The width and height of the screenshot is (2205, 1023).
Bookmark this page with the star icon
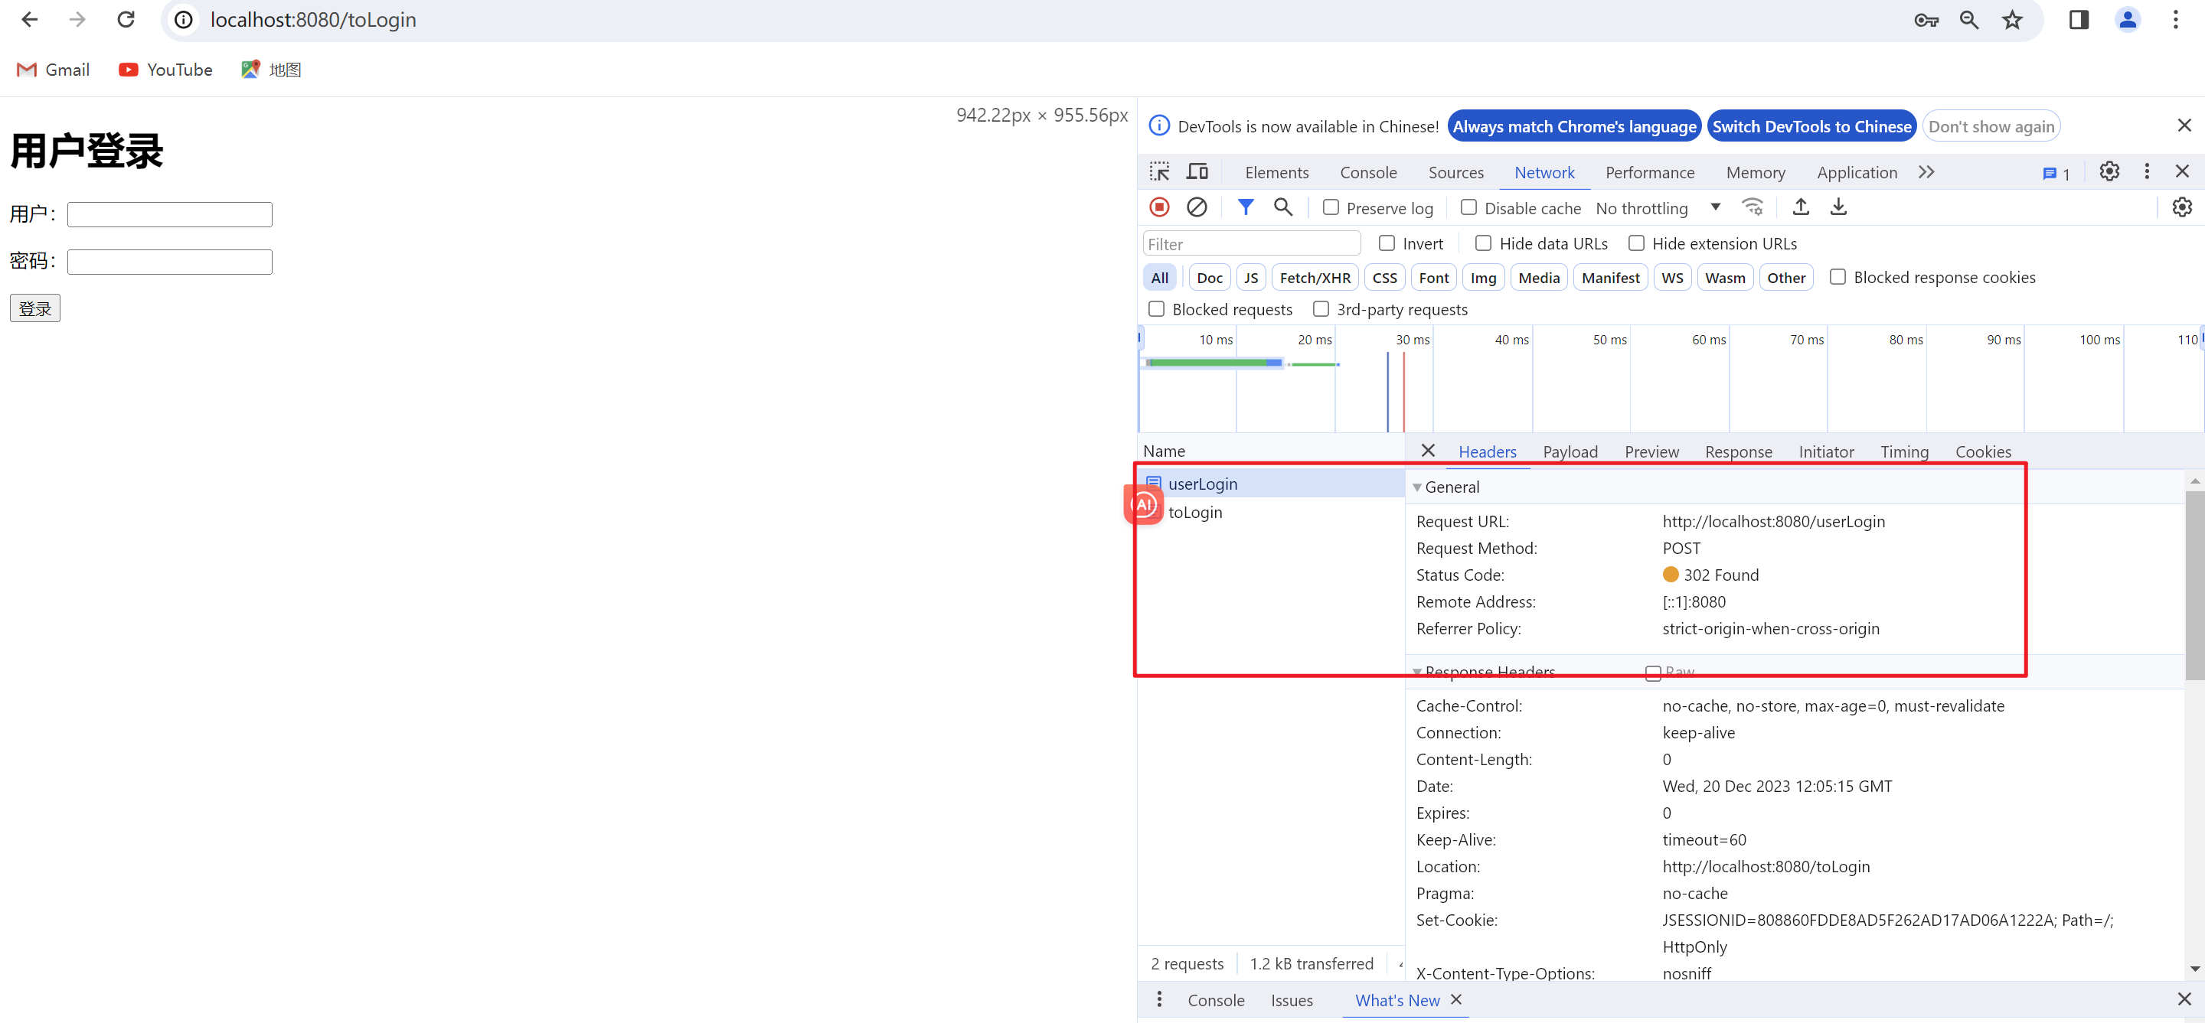point(2011,20)
